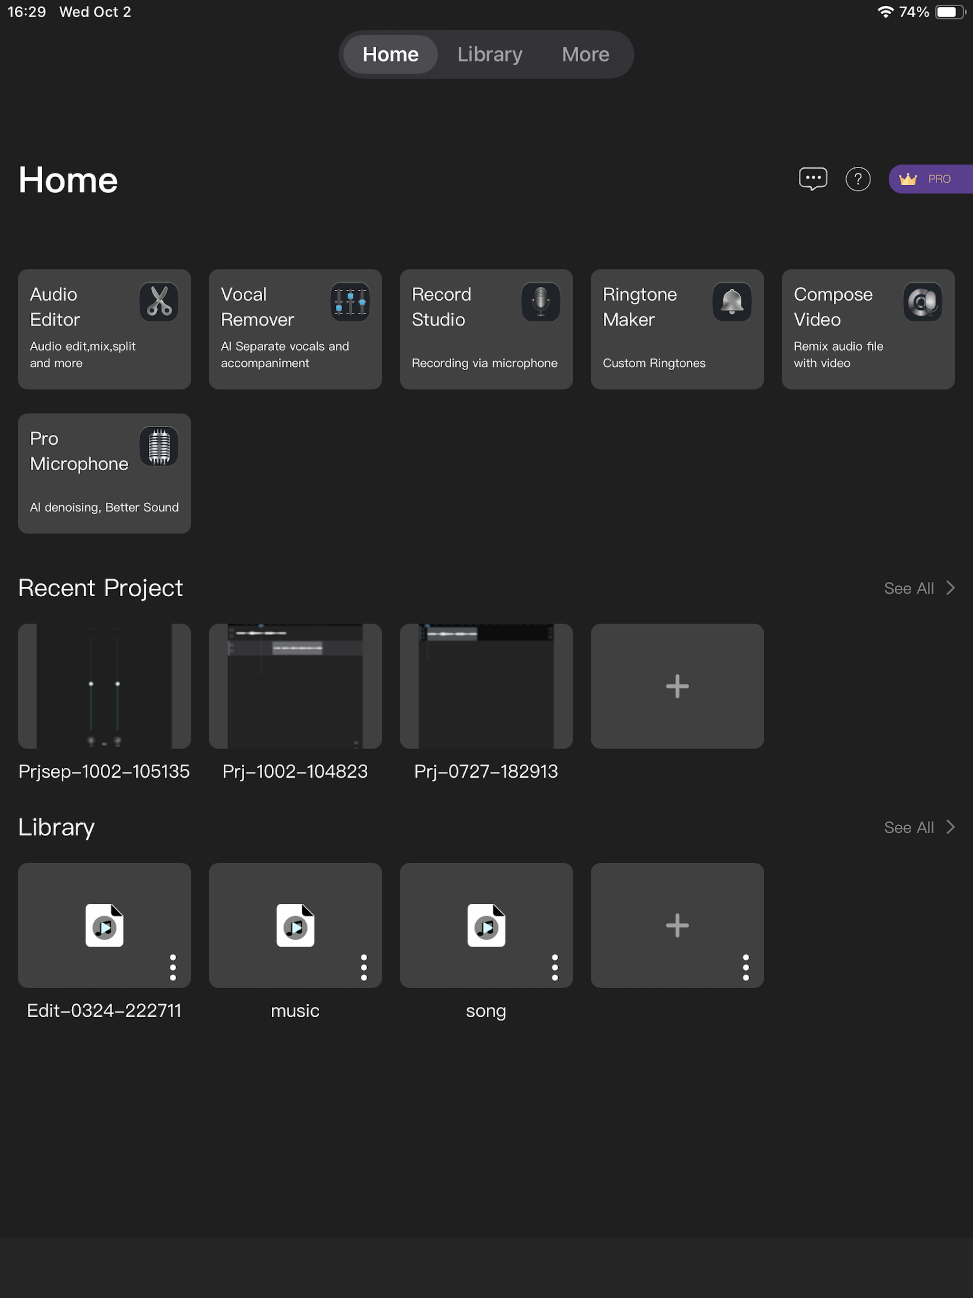Tap the Record Studio microphone icon

coord(541,302)
